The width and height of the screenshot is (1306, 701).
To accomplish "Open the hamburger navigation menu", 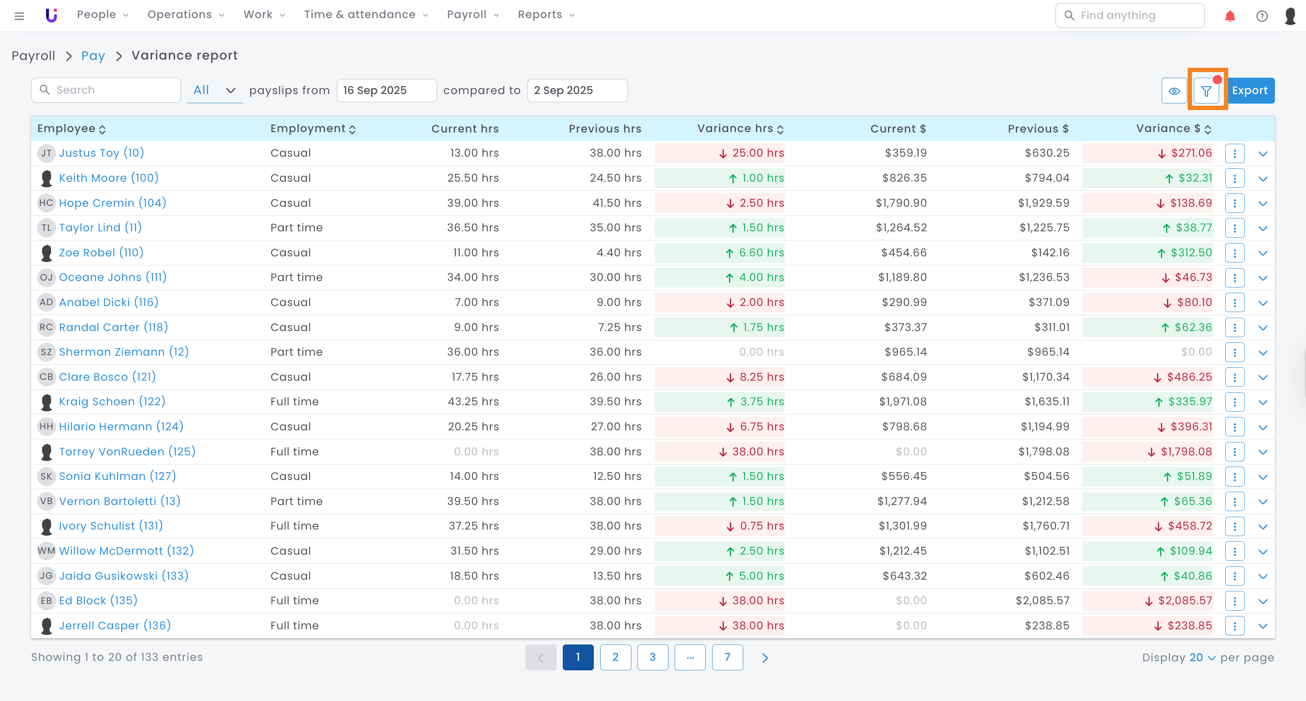I will [x=19, y=16].
